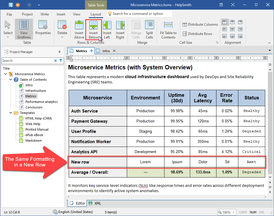Clear the Project Manager search
The width and height of the screenshot is (274, 216).
pos(56,61)
